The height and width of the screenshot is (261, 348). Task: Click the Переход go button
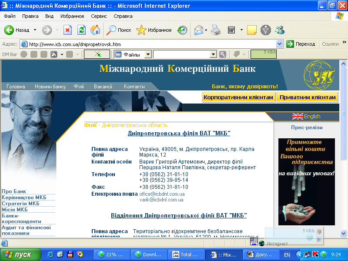[x=301, y=44]
